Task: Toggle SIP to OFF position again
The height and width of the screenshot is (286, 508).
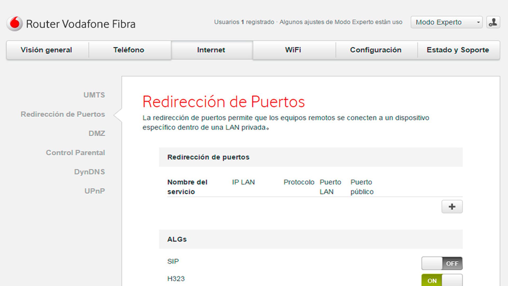Action: click(x=442, y=263)
